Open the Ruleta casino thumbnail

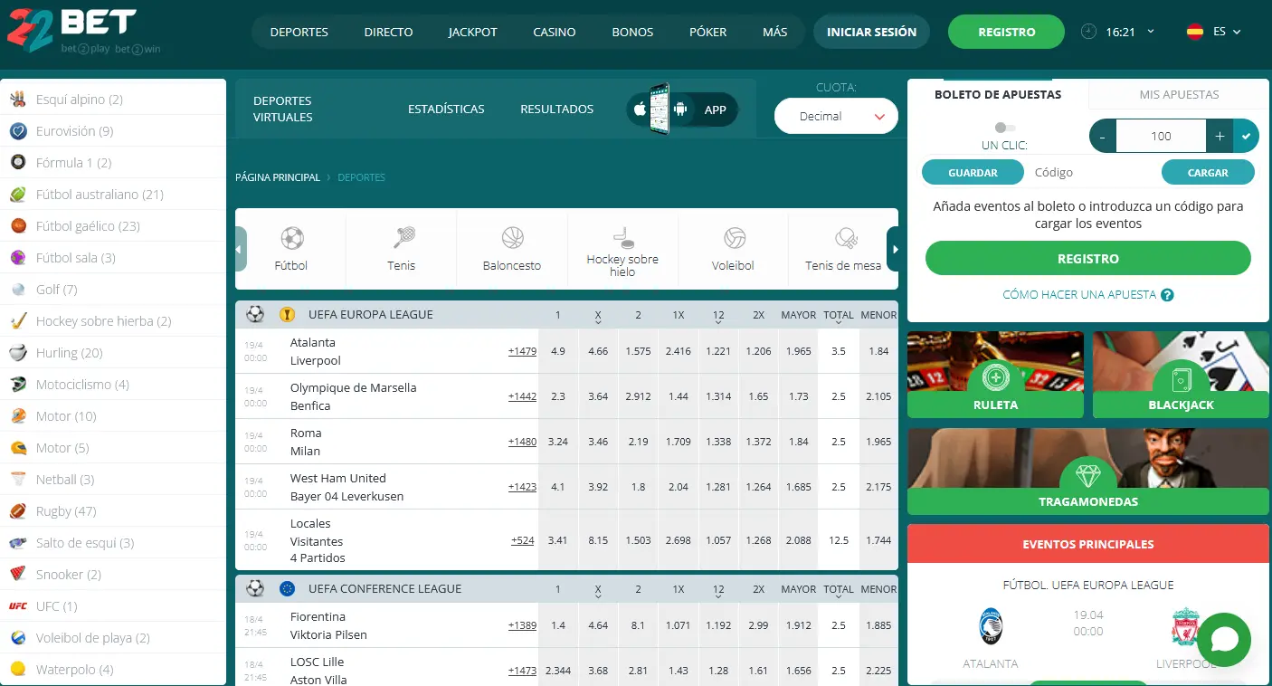[x=995, y=374]
